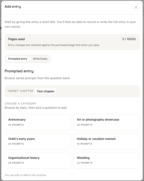The width and height of the screenshot is (144, 181).
Task: Click the Prompted entry heading
Action: 19,71
